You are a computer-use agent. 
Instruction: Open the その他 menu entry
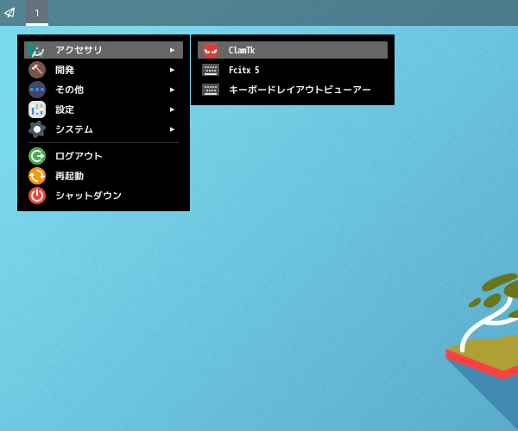click(x=104, y=90)
